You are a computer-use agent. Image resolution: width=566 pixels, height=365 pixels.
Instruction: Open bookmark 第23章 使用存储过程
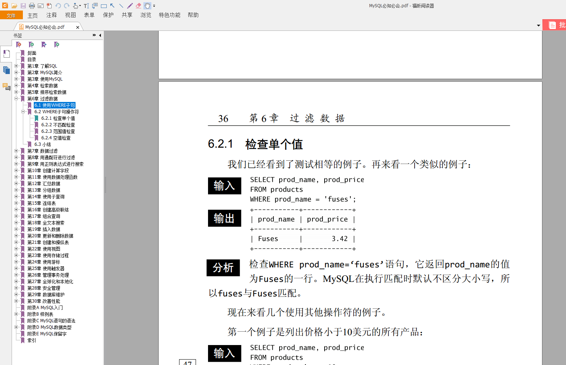pyautogui.click(x=48, y=255)
